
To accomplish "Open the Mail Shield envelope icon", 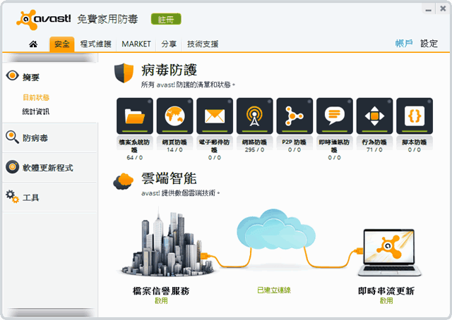I will click(x=215, y=116).
